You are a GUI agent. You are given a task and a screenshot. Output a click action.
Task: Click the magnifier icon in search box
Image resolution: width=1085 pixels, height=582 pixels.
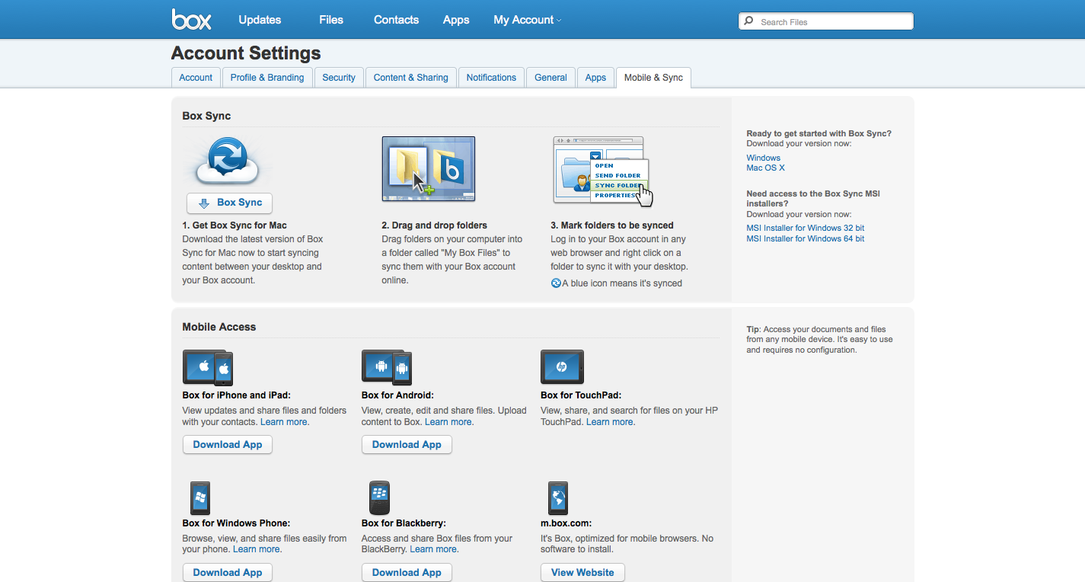click(x=748, y=21)
